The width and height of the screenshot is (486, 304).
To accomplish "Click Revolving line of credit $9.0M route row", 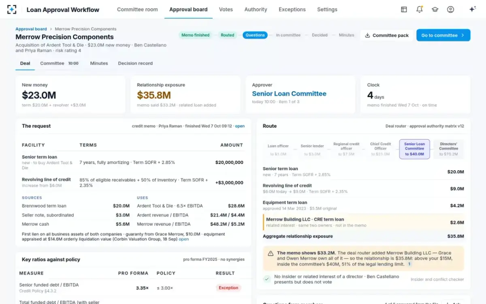I will tap(363, 188).
